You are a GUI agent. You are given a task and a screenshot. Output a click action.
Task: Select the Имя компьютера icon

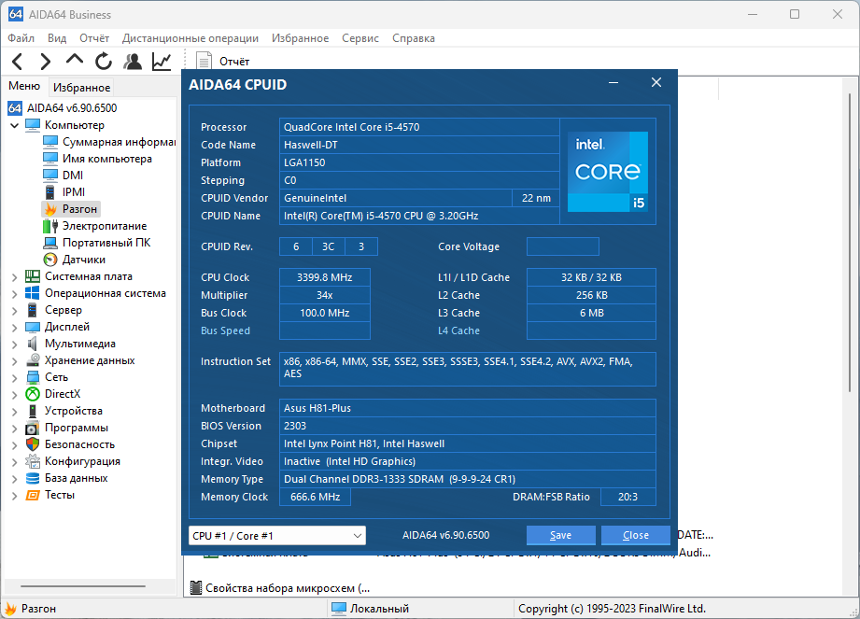point(49,159)
